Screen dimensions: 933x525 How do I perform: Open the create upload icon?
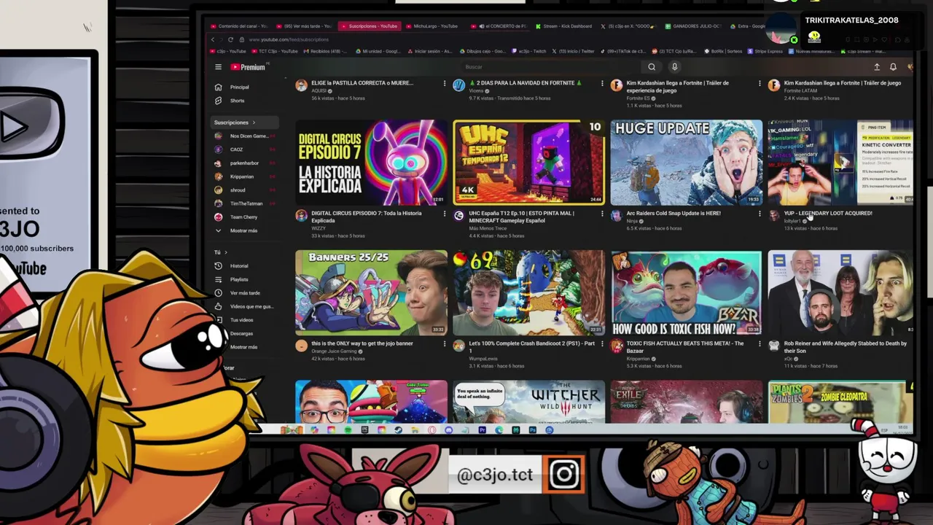(x=877, y=67)
